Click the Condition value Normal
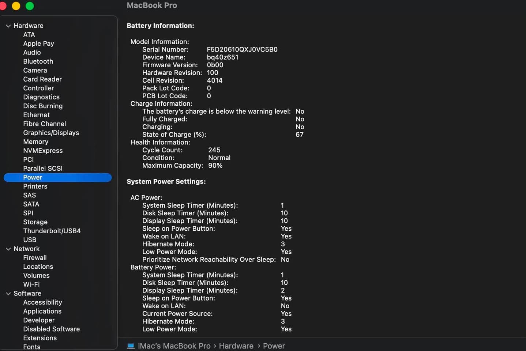Image resolution: width=526 pixels, height=351 pixels. click(219, 158)
